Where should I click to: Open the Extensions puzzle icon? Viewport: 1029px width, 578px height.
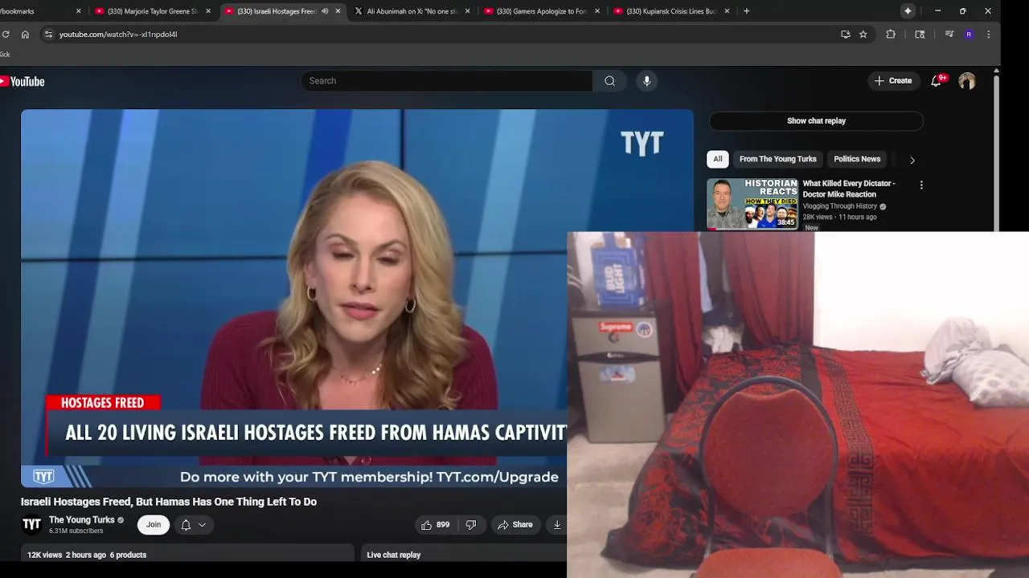tap(891, 35)
